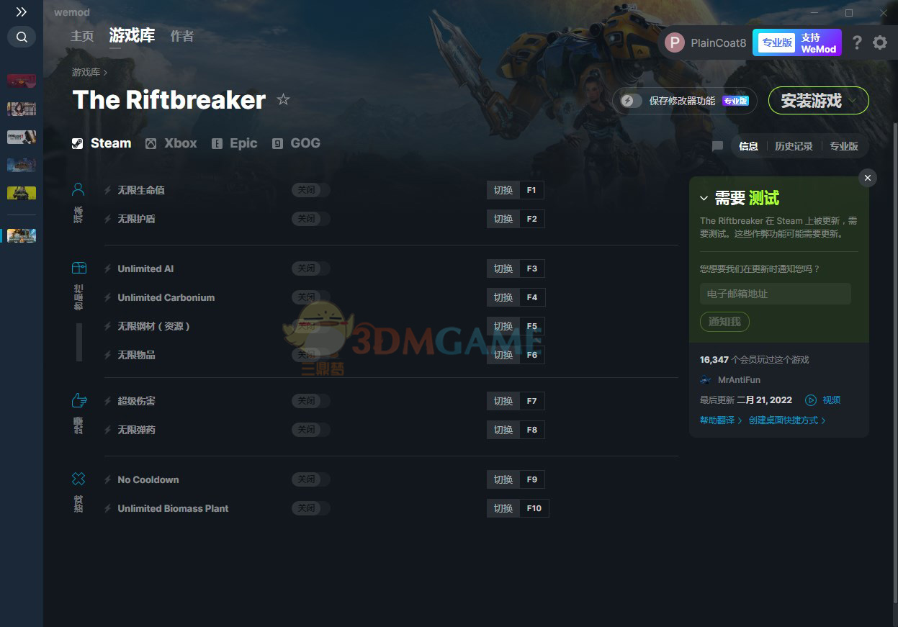Click player category person icon
The height and width of the screenshot is (627, 898).
pyautogui.click(x=78, y=189)
